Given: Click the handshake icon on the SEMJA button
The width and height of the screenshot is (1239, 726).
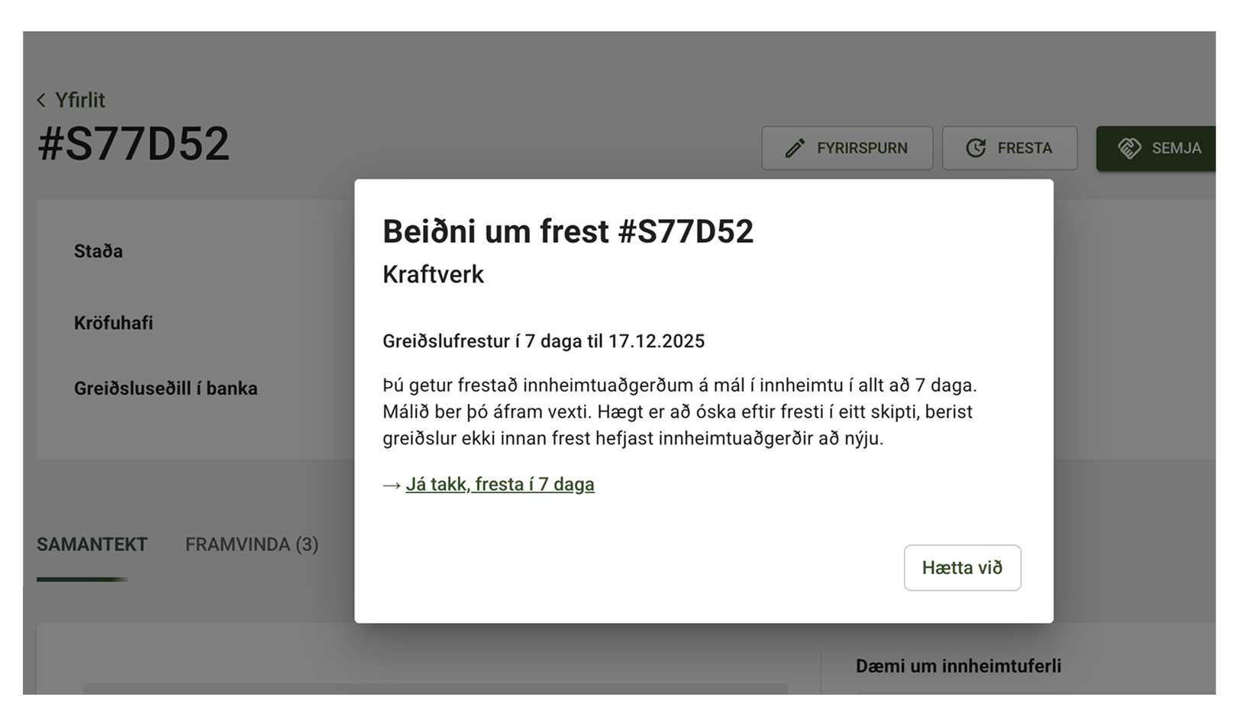Looking at the screenshot, I should coord(1129,148).
